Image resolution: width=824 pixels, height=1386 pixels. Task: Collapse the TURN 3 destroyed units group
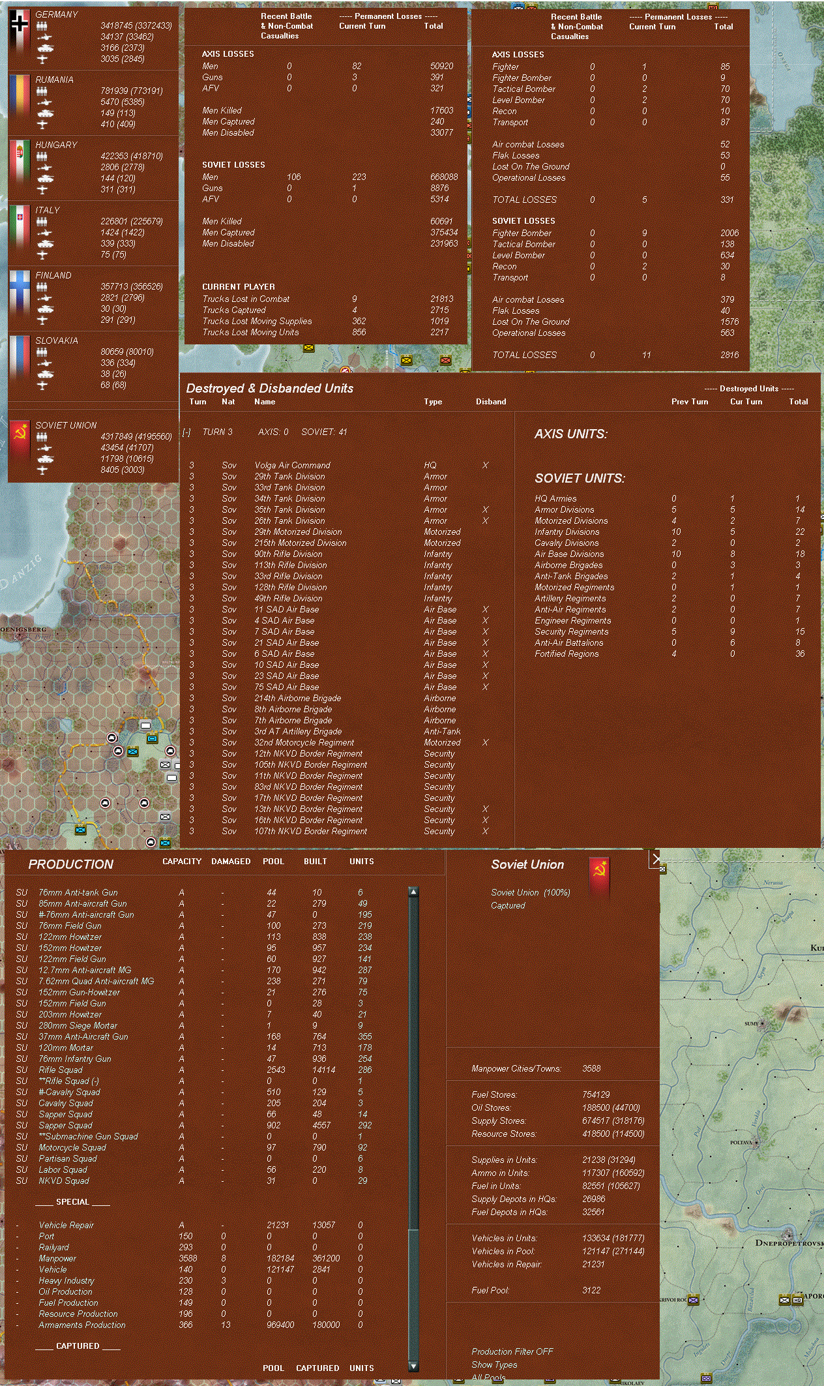point(186,432)
